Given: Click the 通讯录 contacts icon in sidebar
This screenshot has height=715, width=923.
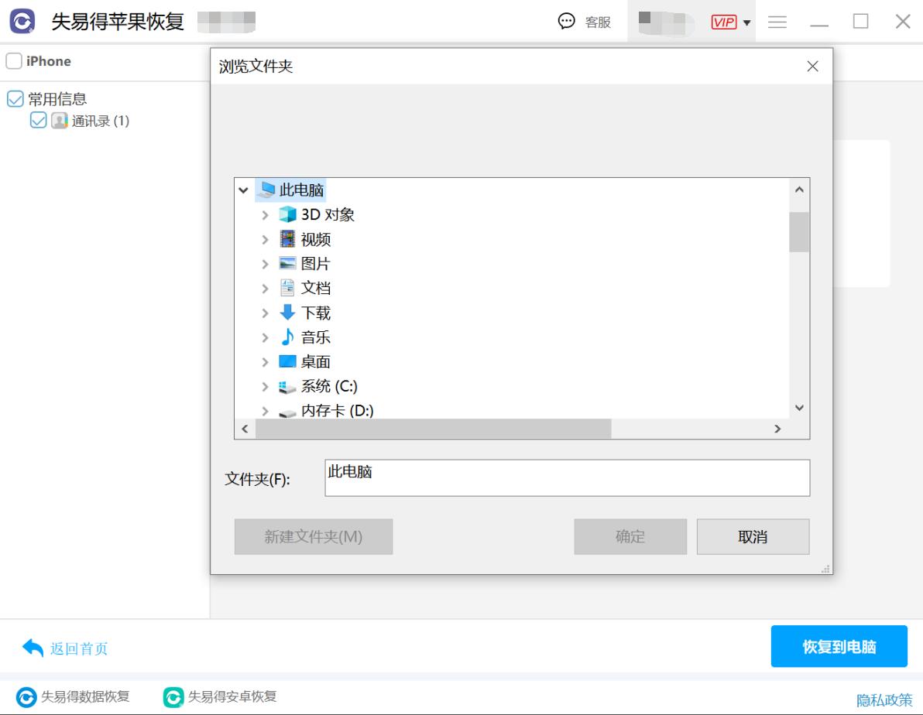Looking at the screenshot, I should click(60, 121).
